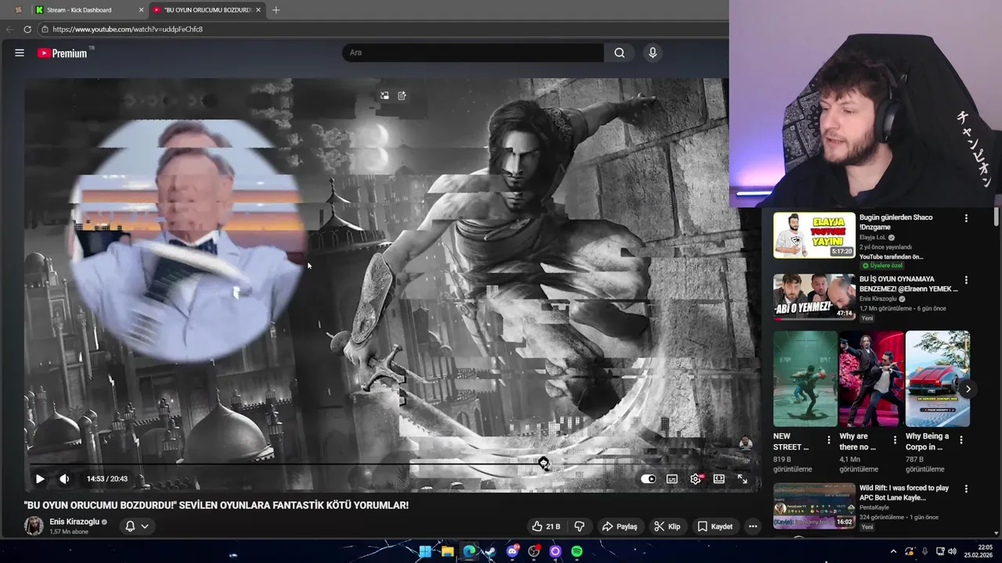Open Why Being a Corpo short

click(x=938, y=378)
